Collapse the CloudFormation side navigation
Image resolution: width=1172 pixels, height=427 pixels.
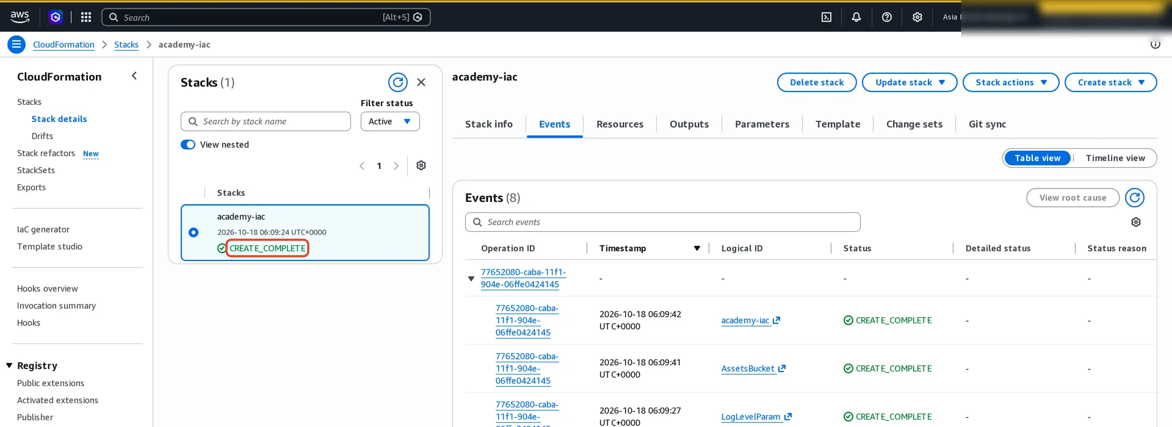(134, 76)
